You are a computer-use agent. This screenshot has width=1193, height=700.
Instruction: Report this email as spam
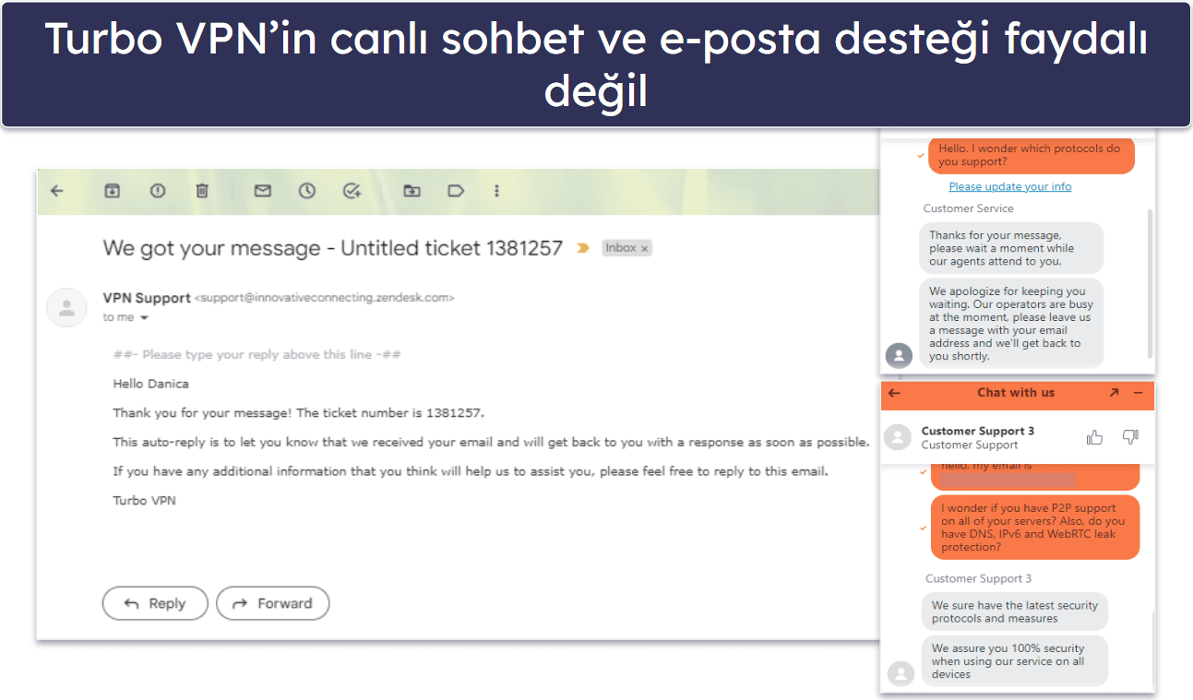pyautogui.click(x=158, y=191)
